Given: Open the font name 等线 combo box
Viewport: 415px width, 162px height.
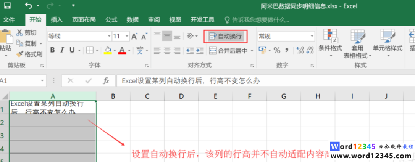Looking at the screenshot, I should [x=79, y=36].
